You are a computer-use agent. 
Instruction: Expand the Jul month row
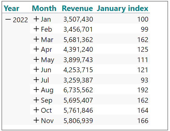[x=36, y=80]
